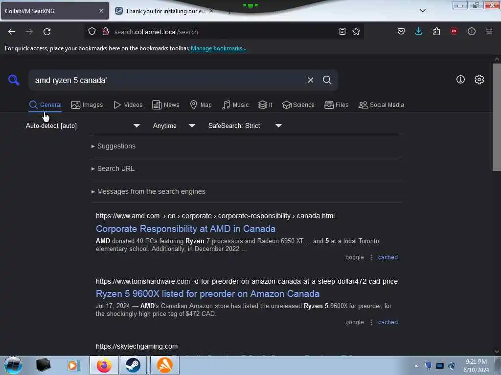Click the browser address bar URL
The height and width of the screenshot is (375, 501).
point(156,32)
